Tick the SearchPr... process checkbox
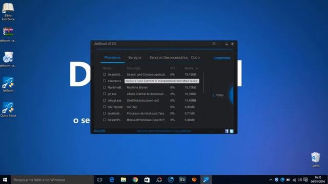Viewport: 328px width, 184px height. [x=105, y=120]
